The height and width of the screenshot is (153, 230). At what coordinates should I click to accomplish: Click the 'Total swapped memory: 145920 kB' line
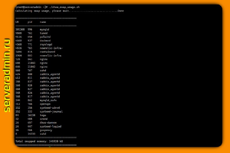39,141
